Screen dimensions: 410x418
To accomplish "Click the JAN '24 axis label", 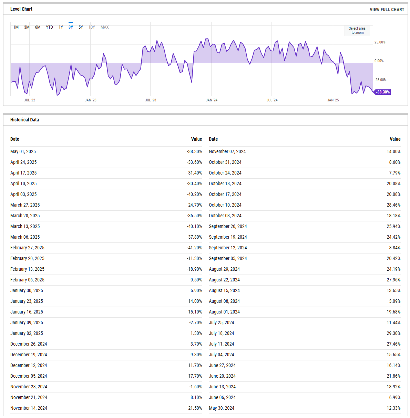I will (x=212, y=100).
